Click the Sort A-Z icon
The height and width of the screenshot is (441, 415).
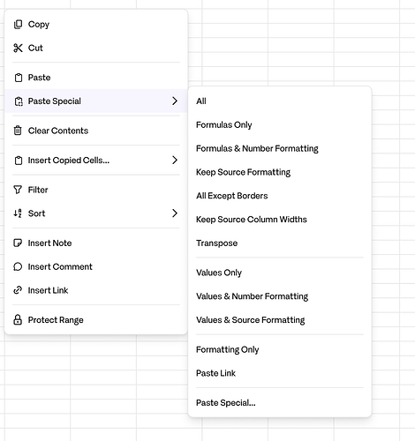[x=18, y=213]
